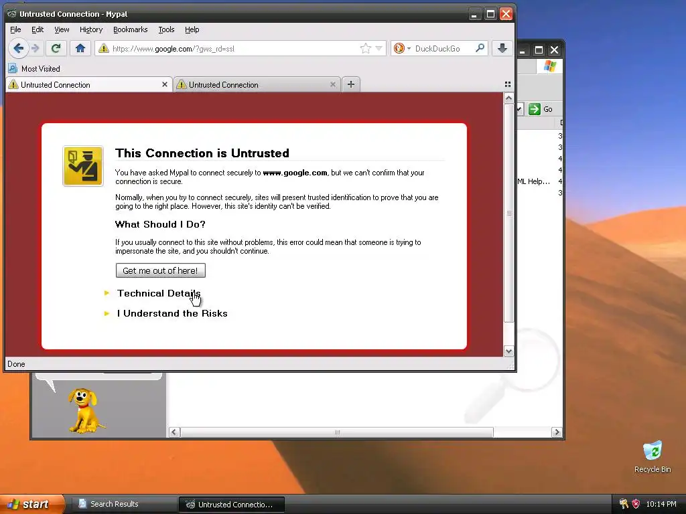The image size is (686, 514).
Task: Open the address bar history dropdown arrow
Action: (x=379, y=48)
